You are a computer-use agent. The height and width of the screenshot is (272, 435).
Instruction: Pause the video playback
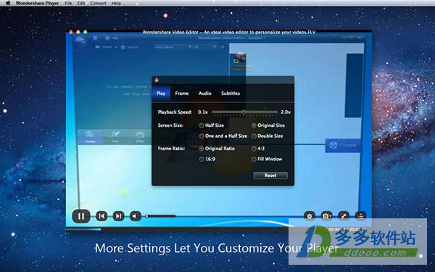81,216
